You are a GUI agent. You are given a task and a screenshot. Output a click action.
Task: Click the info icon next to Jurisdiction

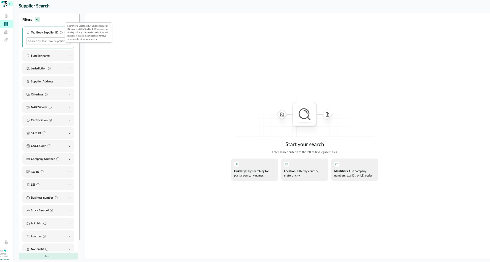(x=49, y=68)
